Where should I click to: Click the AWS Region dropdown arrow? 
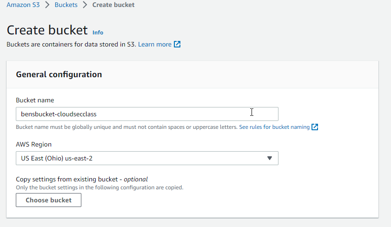pyautogui.click(x=269, y=158)
